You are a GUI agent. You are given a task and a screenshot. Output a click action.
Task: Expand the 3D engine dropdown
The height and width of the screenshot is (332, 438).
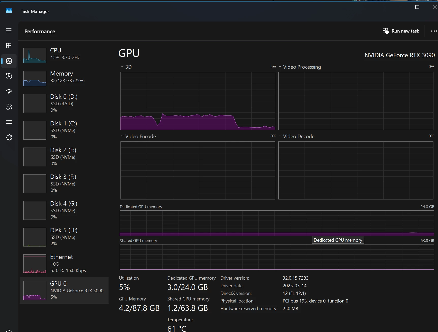126,67
